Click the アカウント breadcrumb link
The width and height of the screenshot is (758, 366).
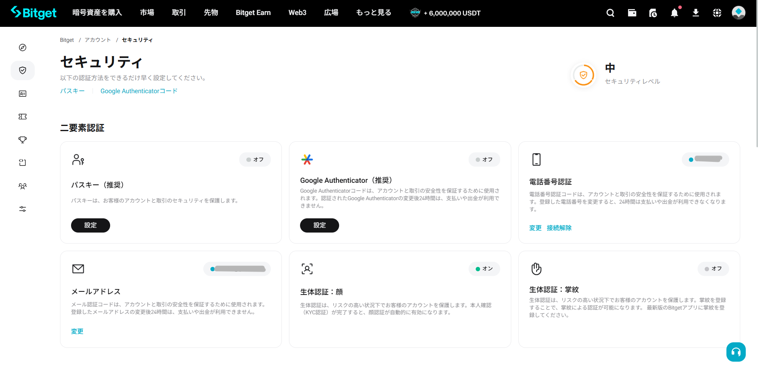click(x=98, y=40)
